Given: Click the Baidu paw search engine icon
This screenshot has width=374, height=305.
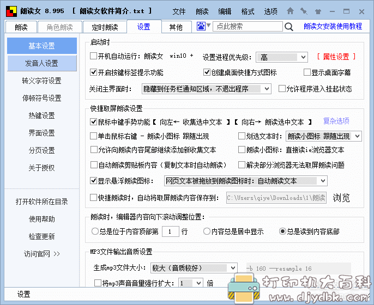Looking at the screenshot, I should pyautogui.click(x=201, y=26).
